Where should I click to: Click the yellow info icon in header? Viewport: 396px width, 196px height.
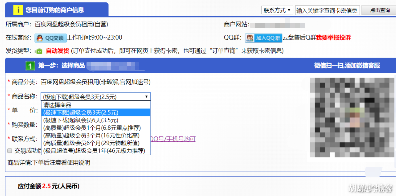(18, 10)
